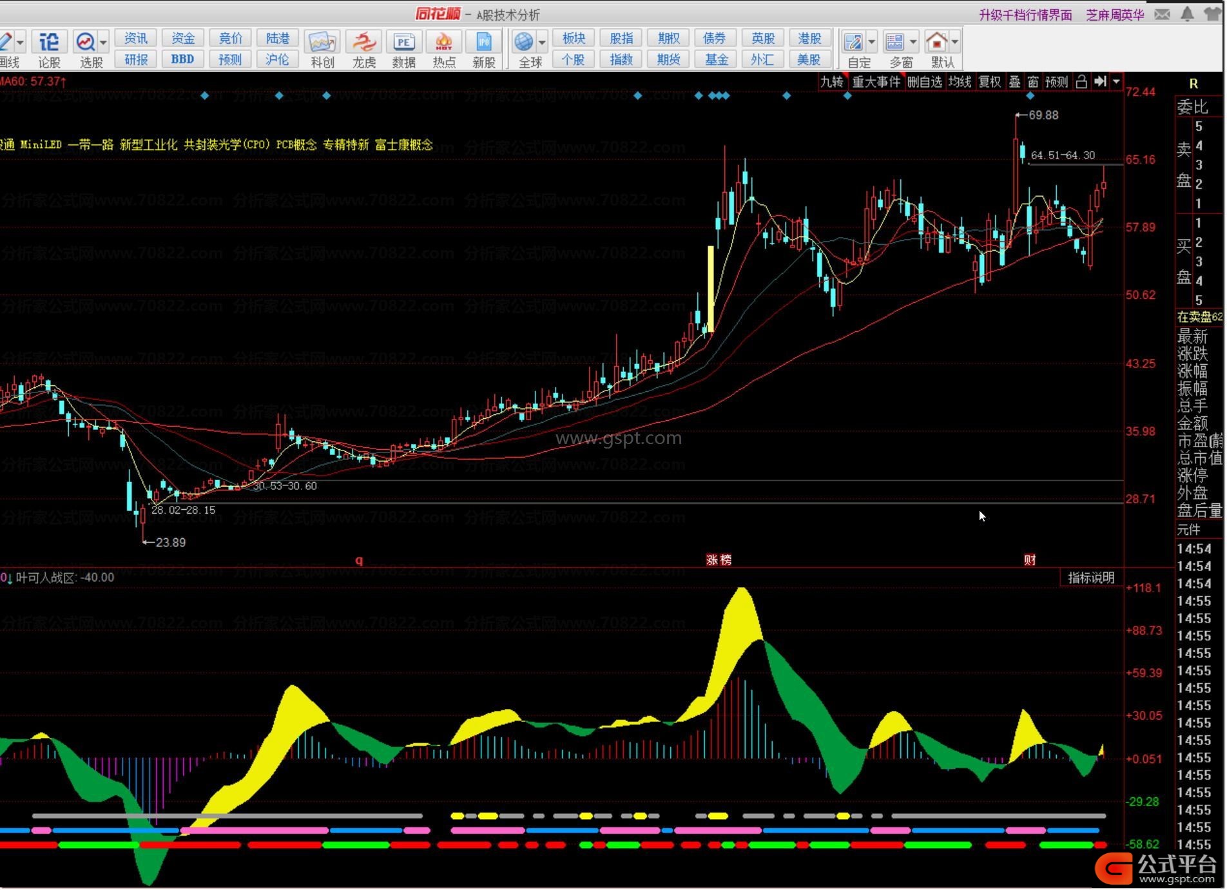Click the 升级千档行情界面 link

click(x=1025, y=15)
